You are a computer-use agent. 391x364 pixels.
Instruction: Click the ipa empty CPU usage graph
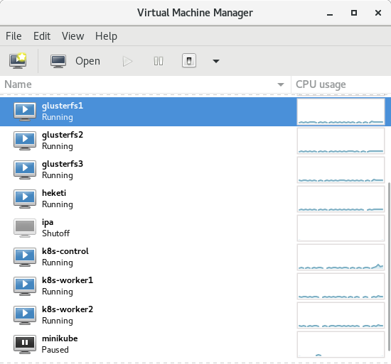pyautogui.click(x=341, y=228)
